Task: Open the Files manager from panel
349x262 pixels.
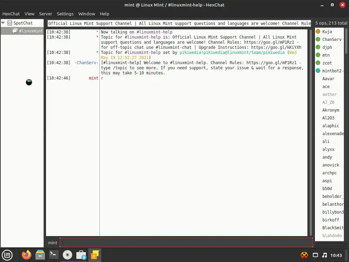Action: (x=40, y=255)
